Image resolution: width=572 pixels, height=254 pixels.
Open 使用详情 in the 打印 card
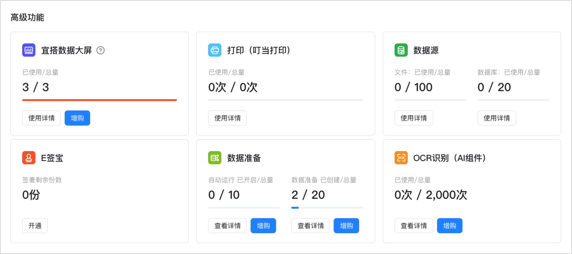[227, 118]
